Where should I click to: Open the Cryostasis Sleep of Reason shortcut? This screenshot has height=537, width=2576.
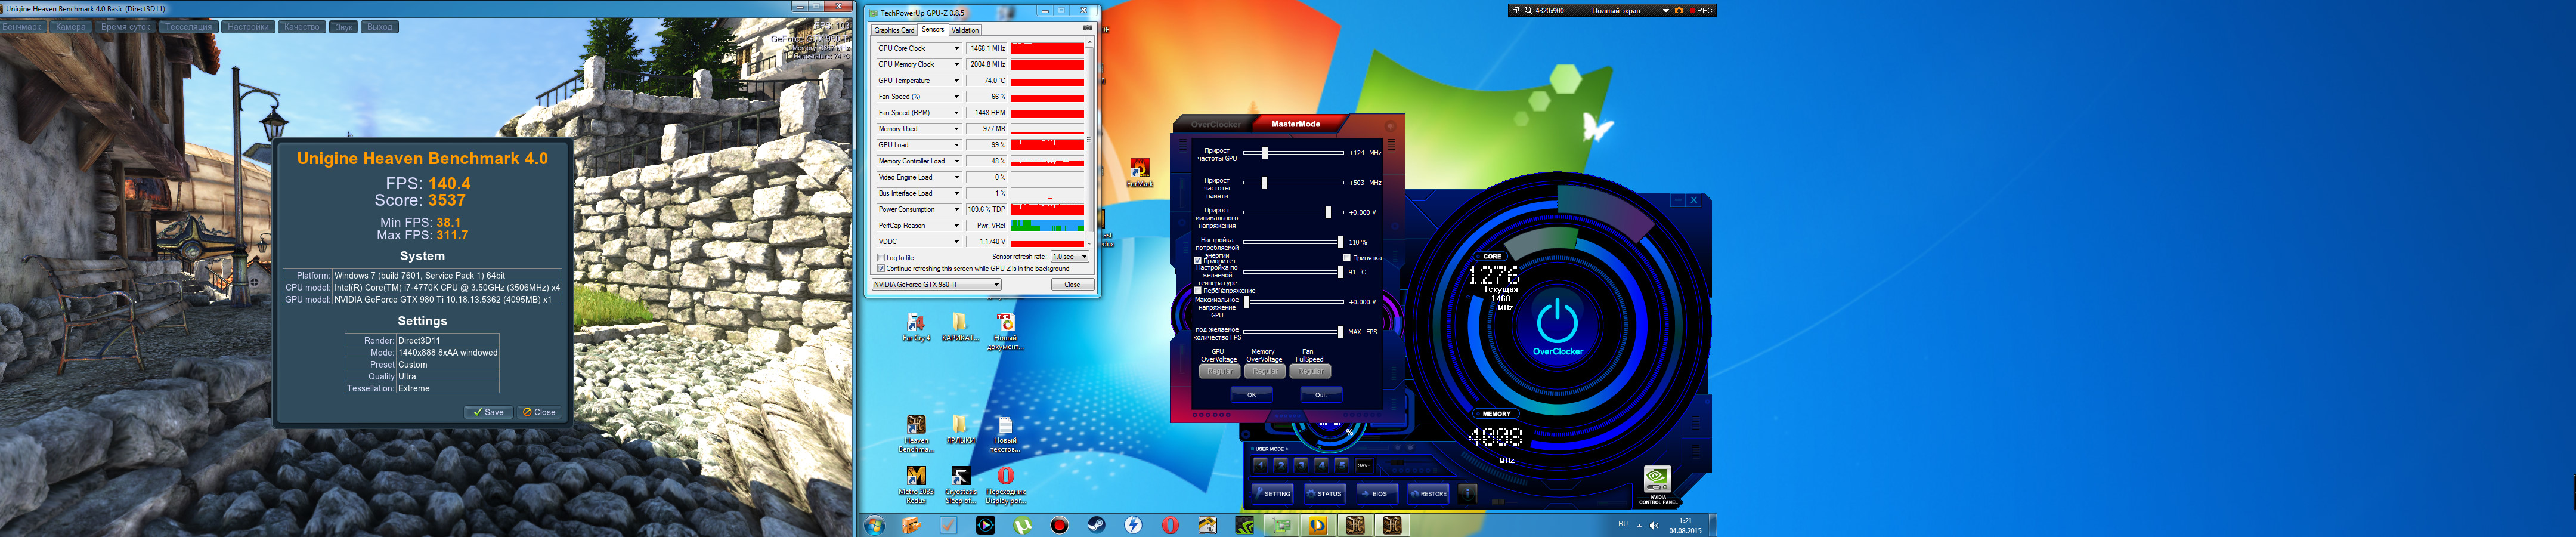pyautogui.click(x=960, y=485)
